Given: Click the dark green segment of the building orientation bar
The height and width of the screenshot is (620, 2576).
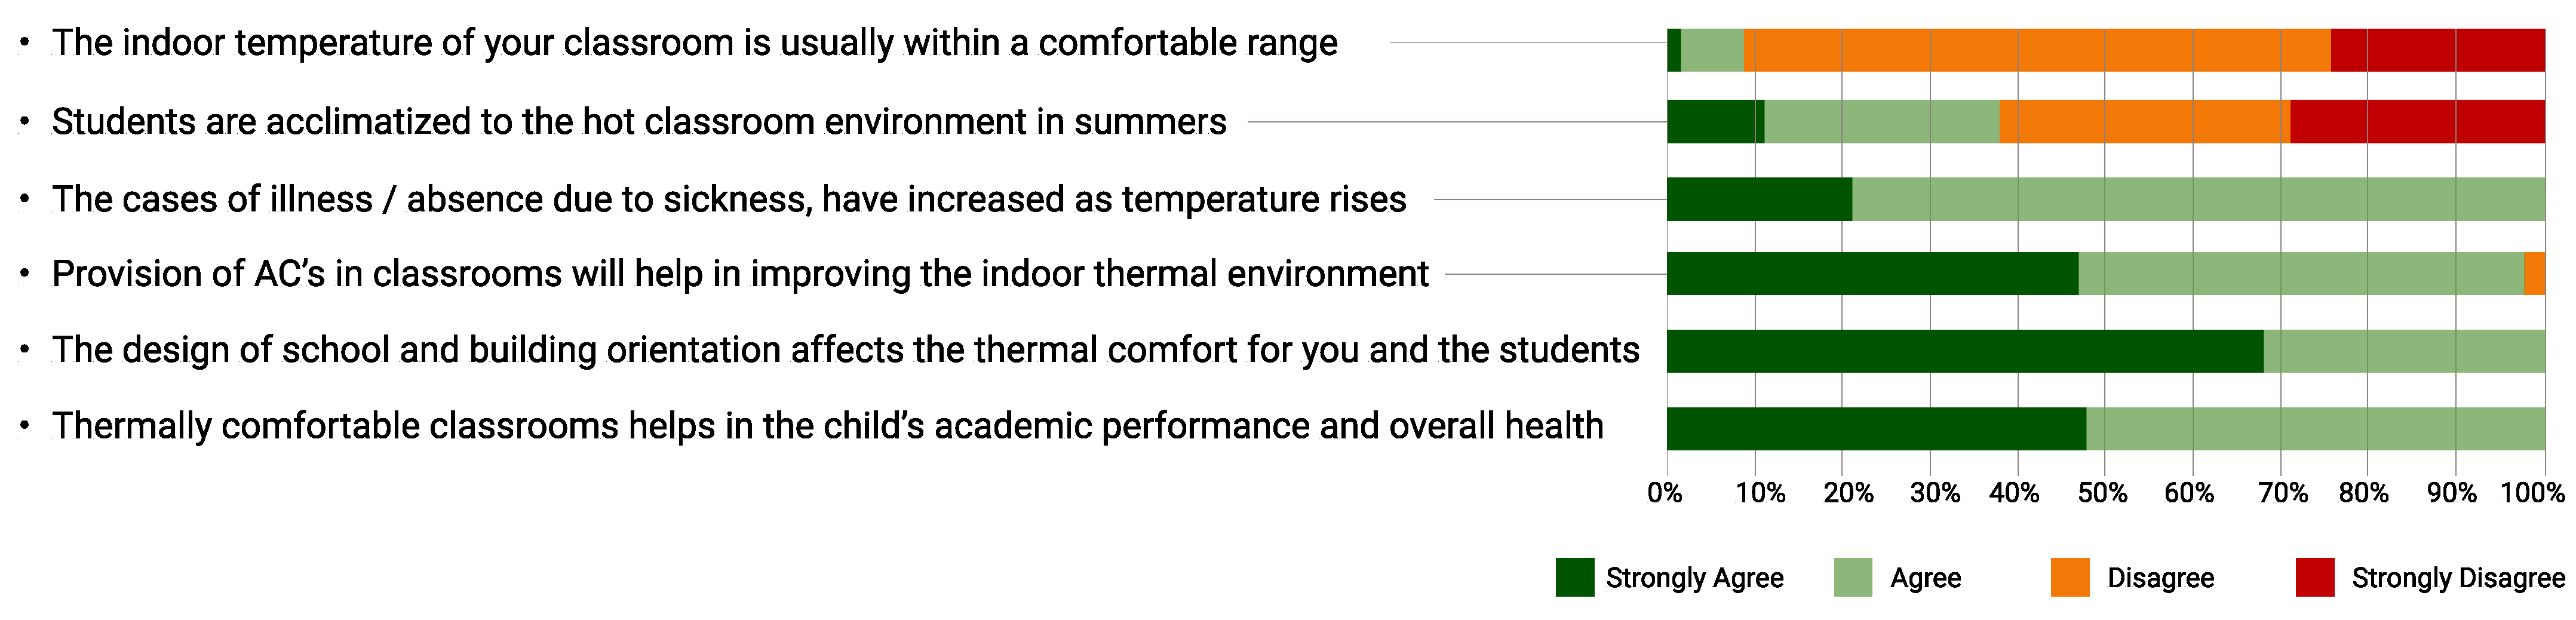Looking at the screenshot, I should [x=1964, y=351].
